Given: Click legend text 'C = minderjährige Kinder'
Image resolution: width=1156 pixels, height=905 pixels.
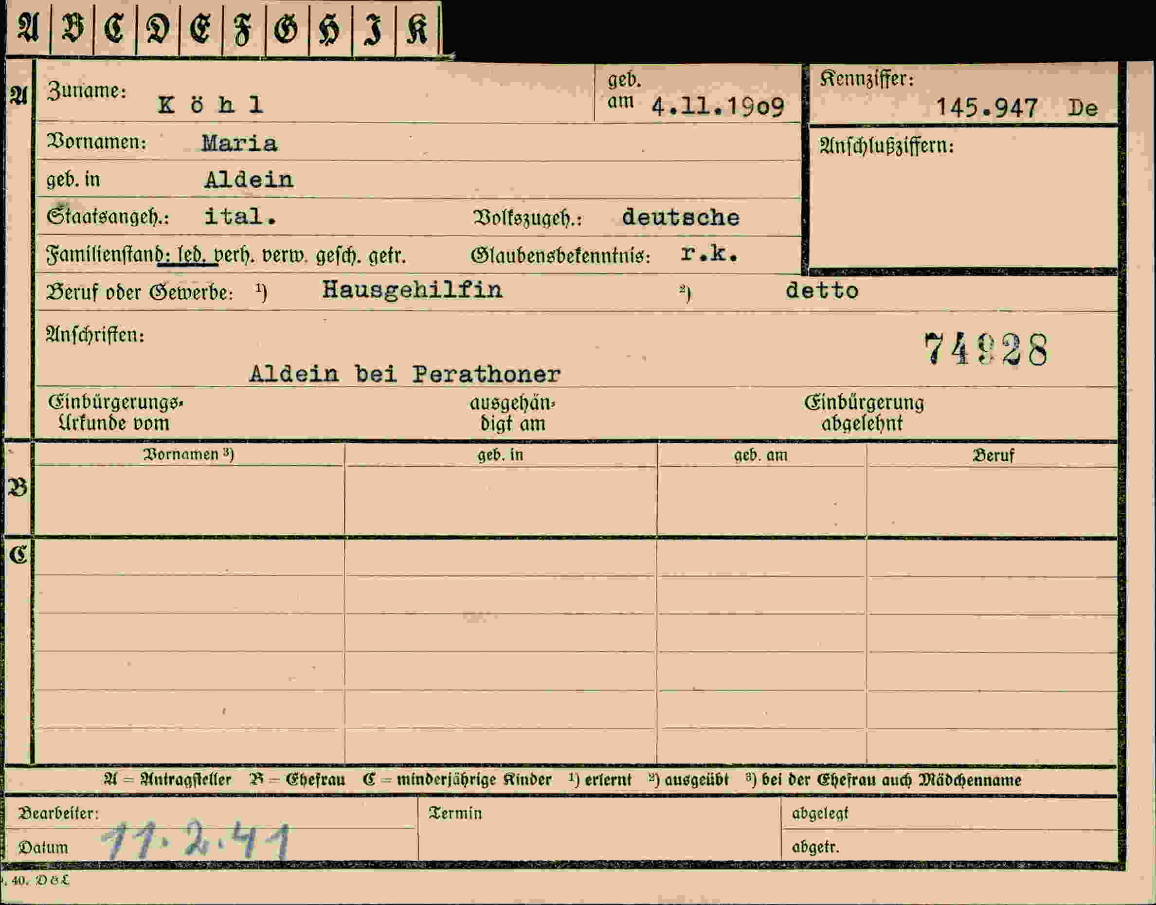Looking at the screenshot, I should pos(457,779).
